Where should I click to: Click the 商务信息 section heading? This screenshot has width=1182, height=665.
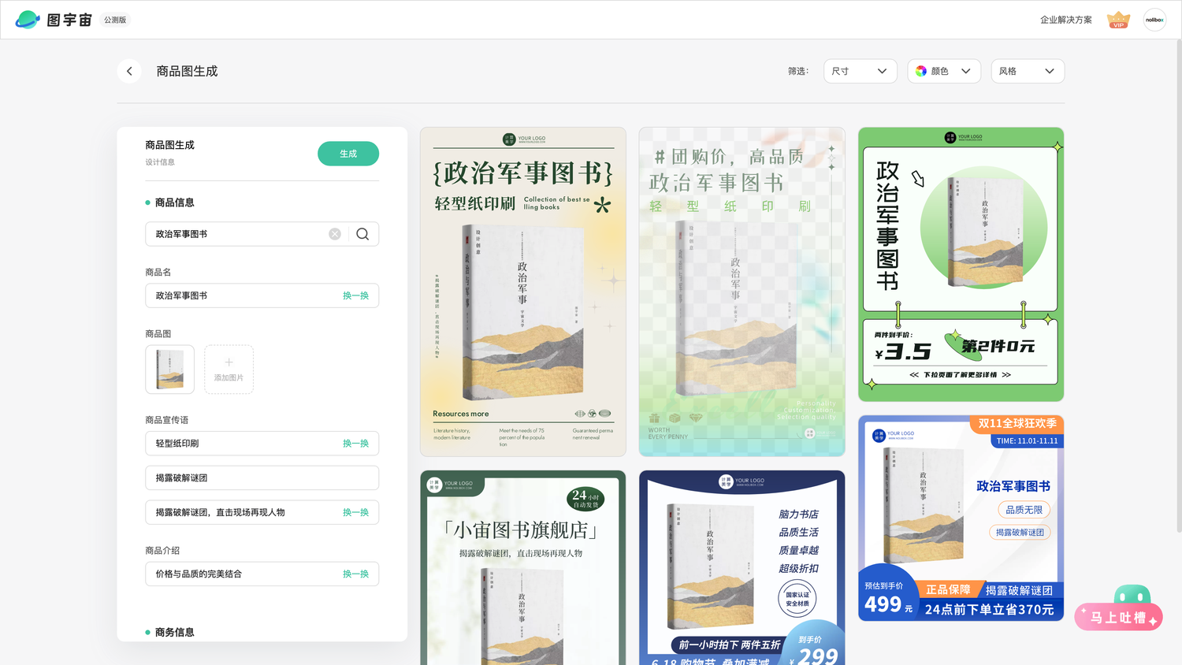coord(174,632)
